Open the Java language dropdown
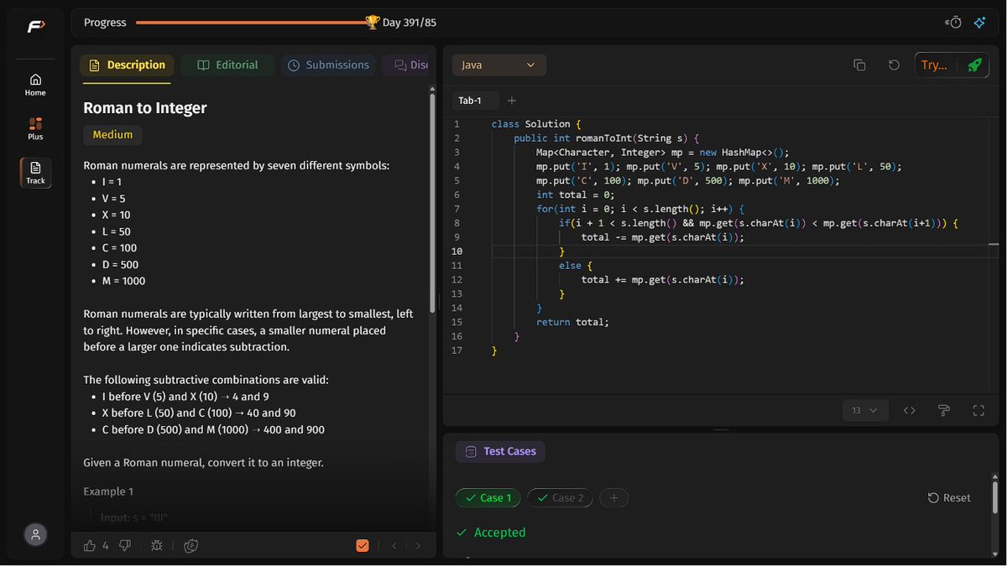 [499, 65]
